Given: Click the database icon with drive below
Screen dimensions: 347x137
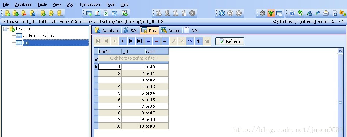Looking at the screenshot, I should point(60,13).
